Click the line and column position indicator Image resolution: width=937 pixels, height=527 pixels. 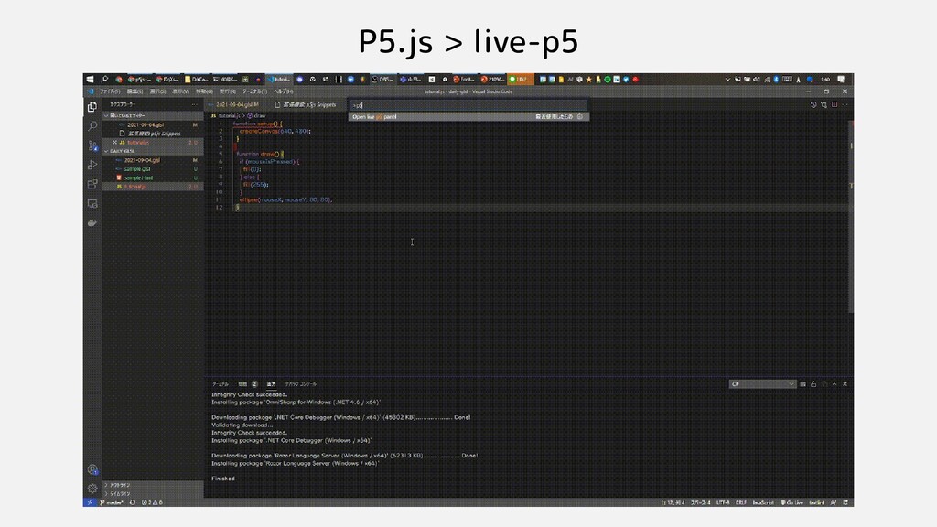(673, 502)
